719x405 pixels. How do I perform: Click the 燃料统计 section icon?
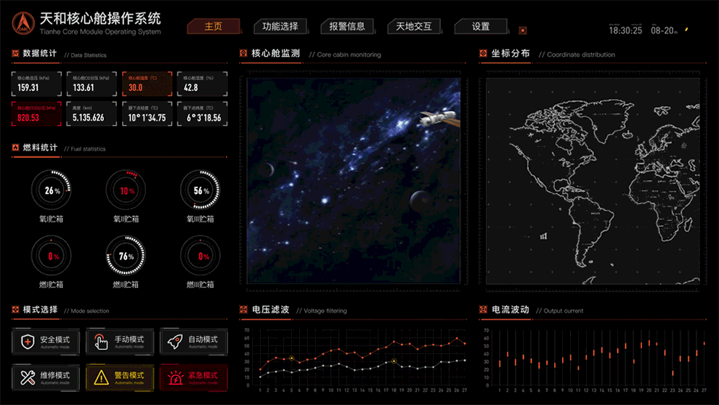(15, 148)
